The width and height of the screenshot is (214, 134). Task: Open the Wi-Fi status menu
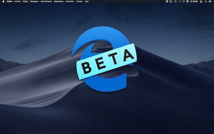[x=184, y=1]
